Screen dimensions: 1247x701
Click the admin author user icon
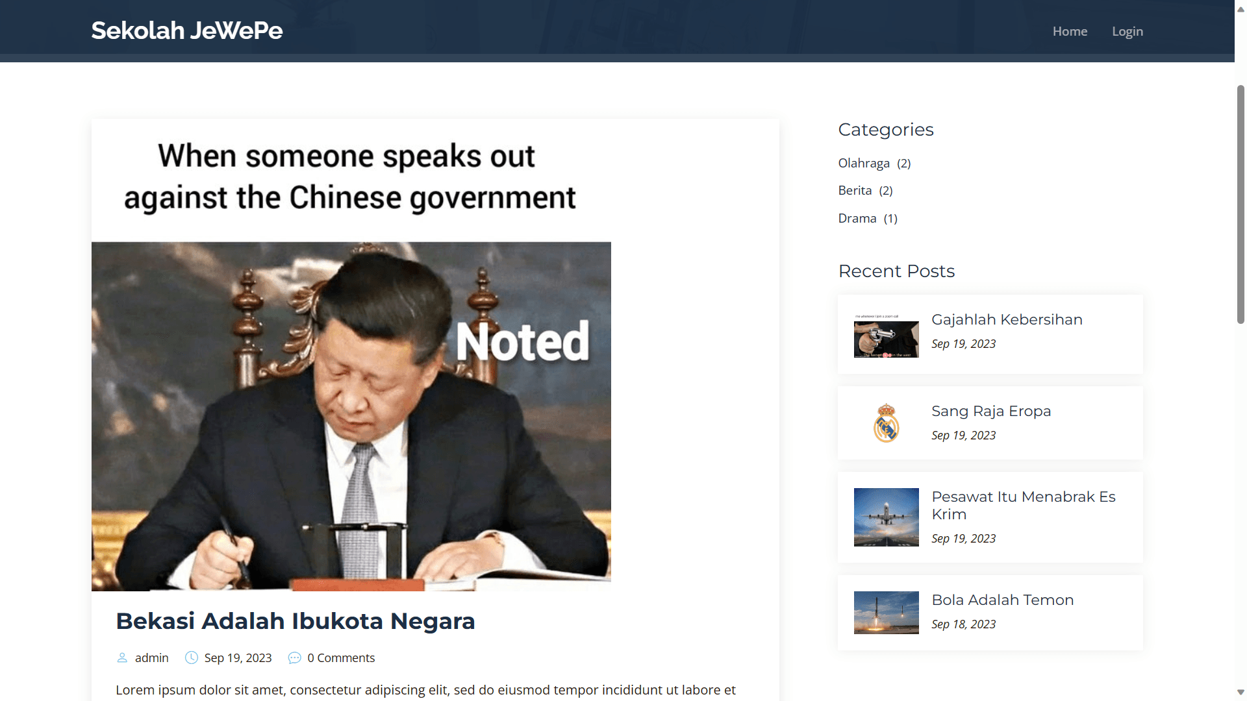[122, 658]
